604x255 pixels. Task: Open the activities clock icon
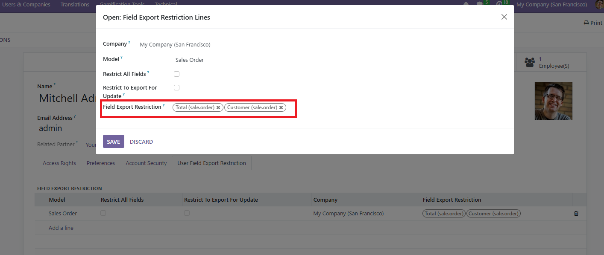(x=499, y=4)
